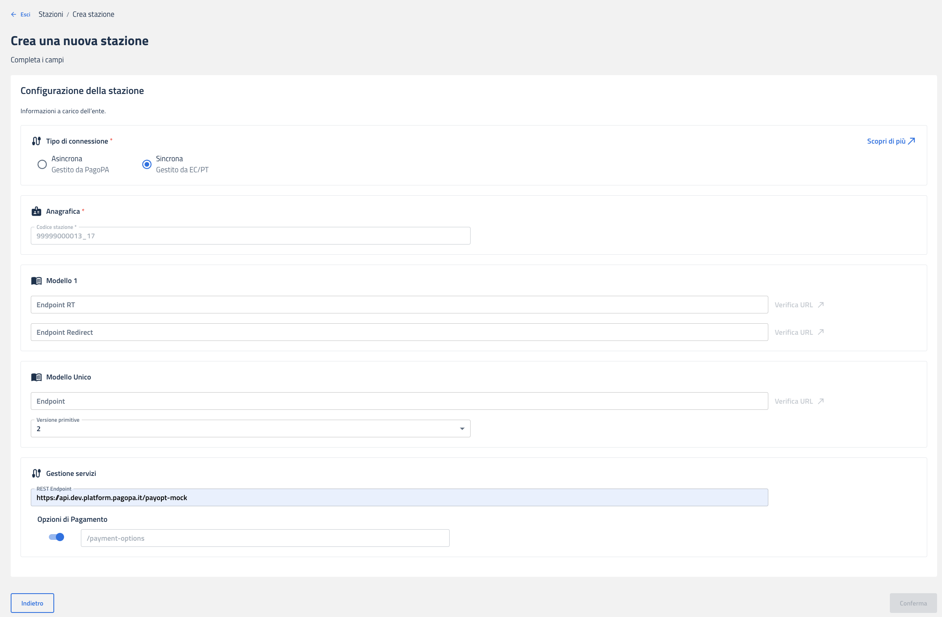
Task: Go to Stazioni in the breadcrumb
Action: pos(51,14)
